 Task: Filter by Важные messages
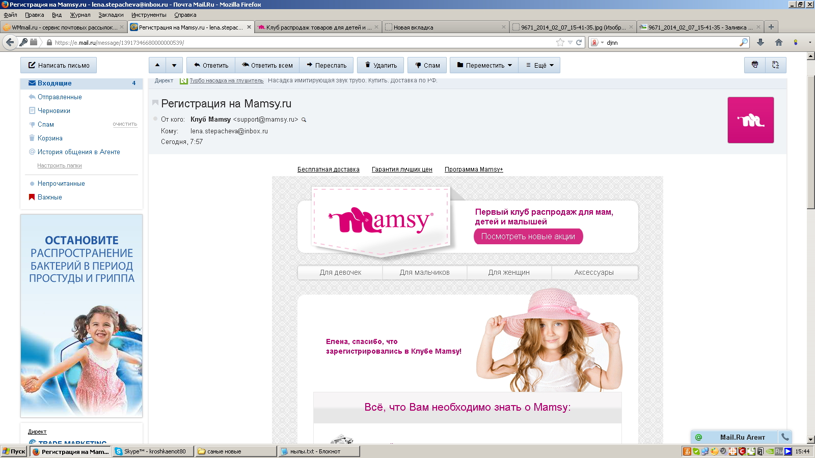pyautogui.click(x=49, y=197)
